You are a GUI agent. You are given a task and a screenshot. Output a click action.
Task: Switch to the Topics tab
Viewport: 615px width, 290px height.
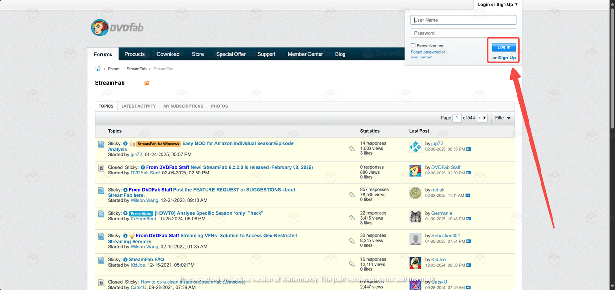[x=106, y=106]
